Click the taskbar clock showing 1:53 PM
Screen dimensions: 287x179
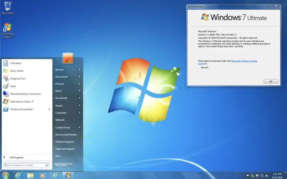[x=277, y=176]
